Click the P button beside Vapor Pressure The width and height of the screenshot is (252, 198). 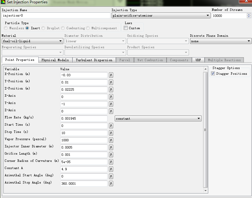pos(111,140)
